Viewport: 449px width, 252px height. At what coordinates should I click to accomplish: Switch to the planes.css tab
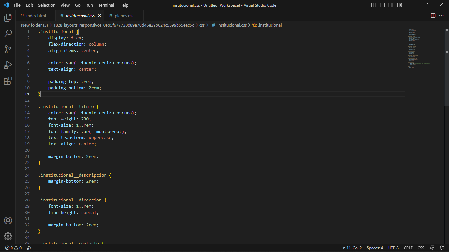124,16
